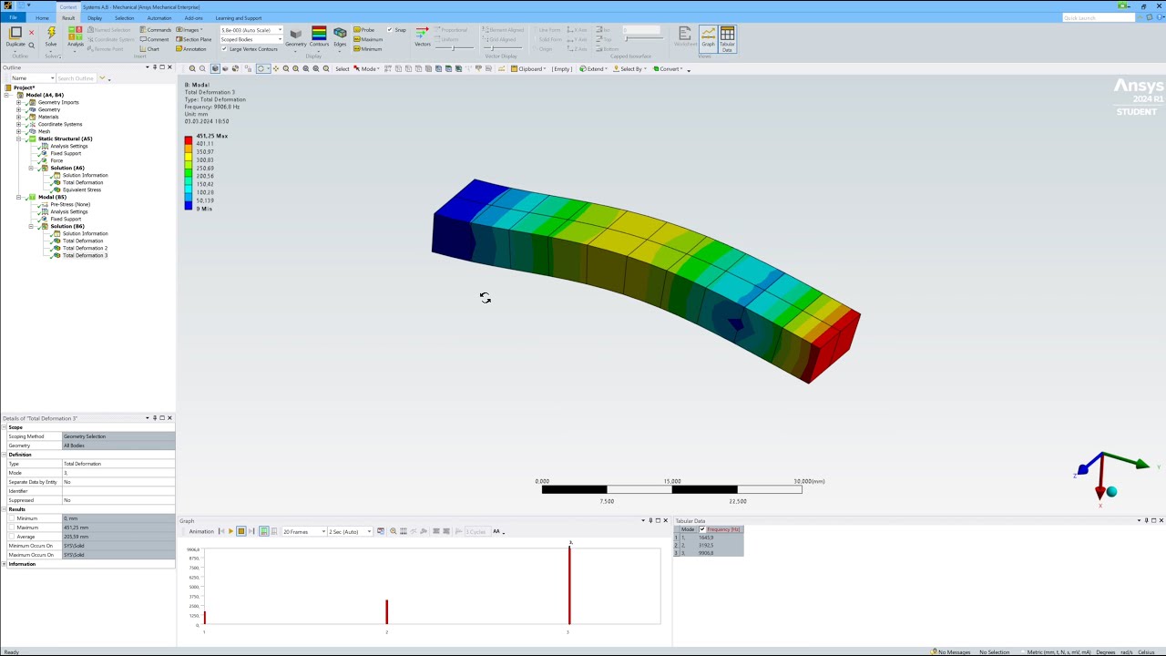The width and height of the screenshot is (1166, 656).
Task: Click the red Max color band in legend
Action: click(189, 139)
